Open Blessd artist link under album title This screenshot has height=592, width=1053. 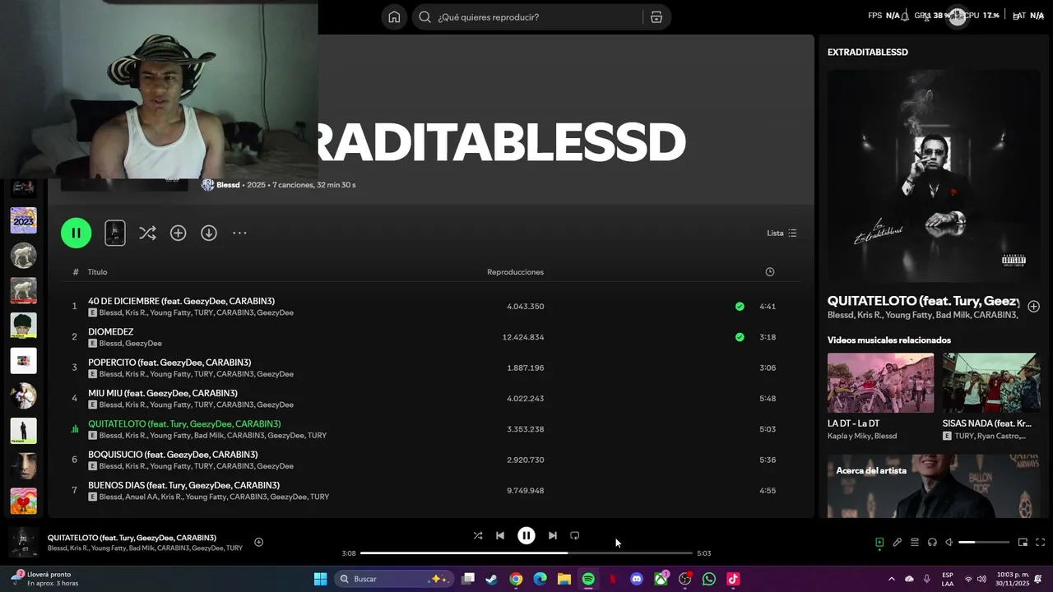(x=228, y=185)
